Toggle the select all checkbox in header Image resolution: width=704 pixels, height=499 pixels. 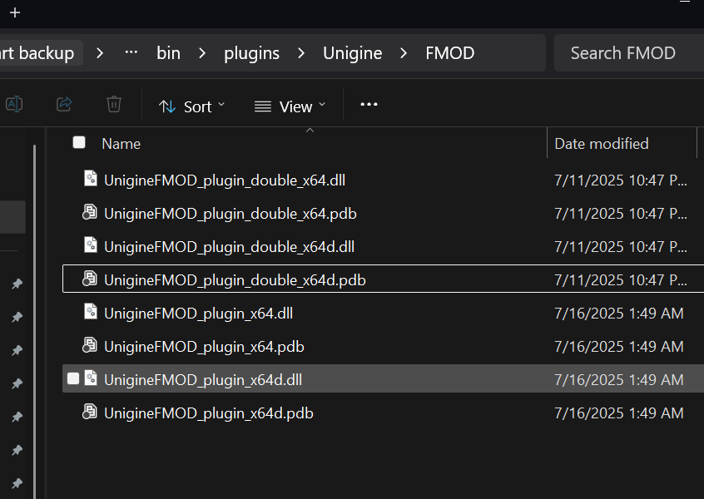pyautogui.click(x=79, y=142)
